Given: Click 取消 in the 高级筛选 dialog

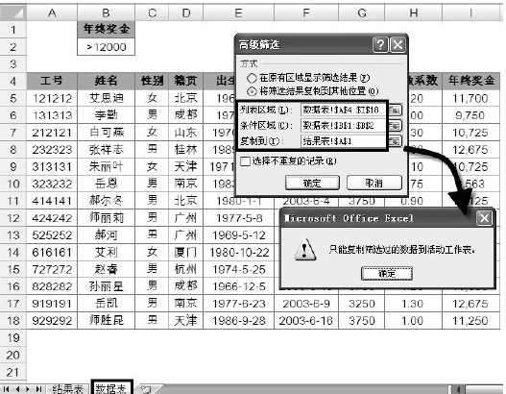Looking at the screenshot, I should coord(374,184).
